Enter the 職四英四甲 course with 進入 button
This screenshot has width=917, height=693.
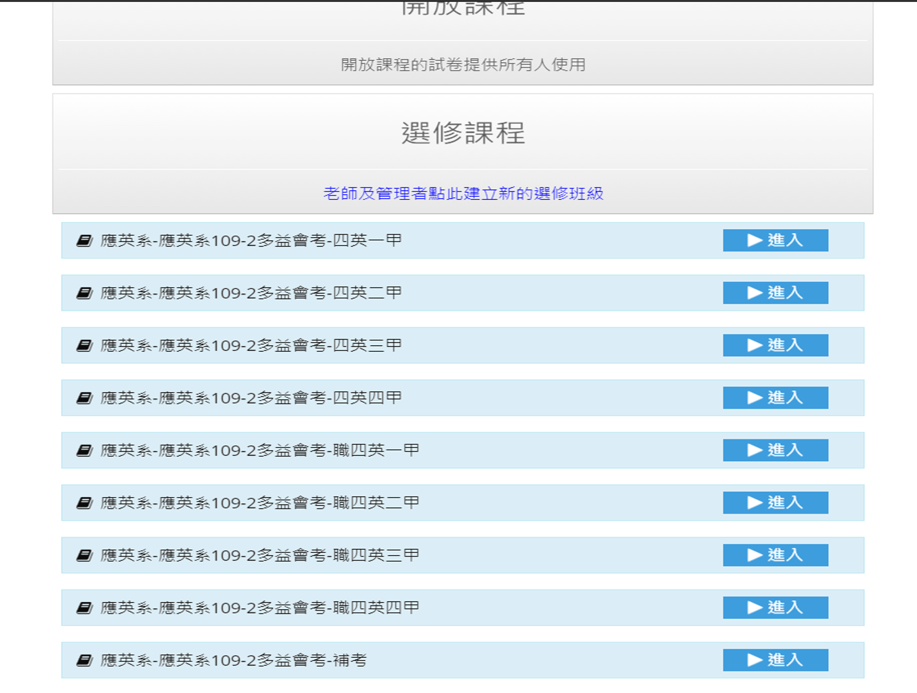[x=775, y=608]
